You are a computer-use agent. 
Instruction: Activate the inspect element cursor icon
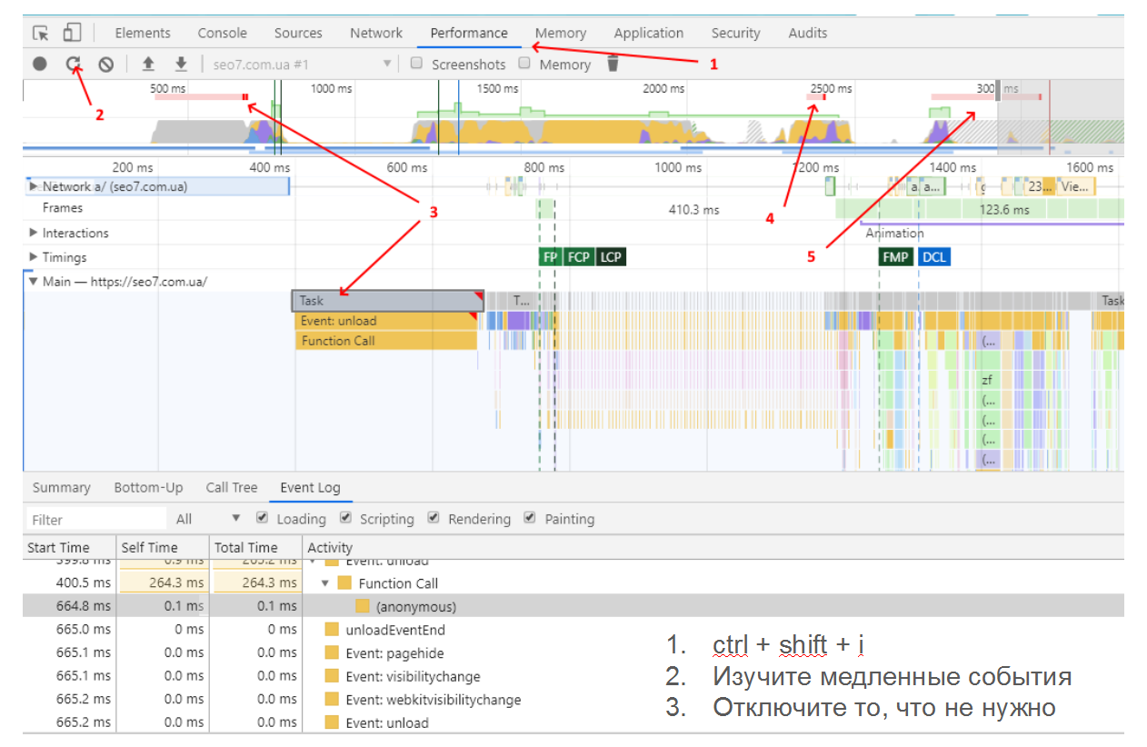[41, 33]
